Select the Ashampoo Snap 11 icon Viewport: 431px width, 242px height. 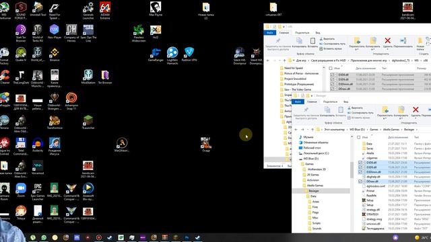coord(71,101)
